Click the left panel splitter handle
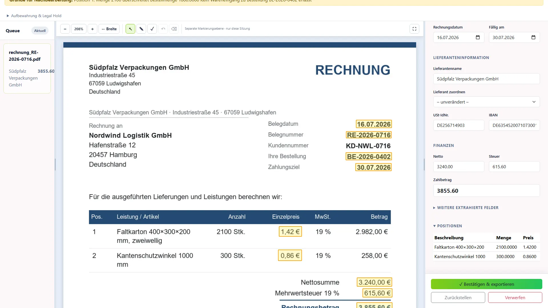 [55, 165]
